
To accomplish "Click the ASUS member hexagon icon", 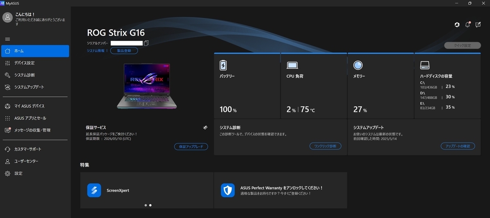I will click(457, 25).
